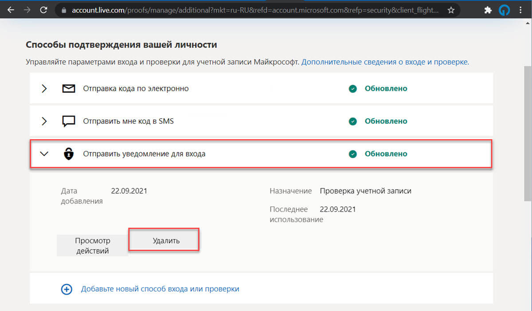
Task: Click Обновлено status in the notification row
Action: coord(386,154)
